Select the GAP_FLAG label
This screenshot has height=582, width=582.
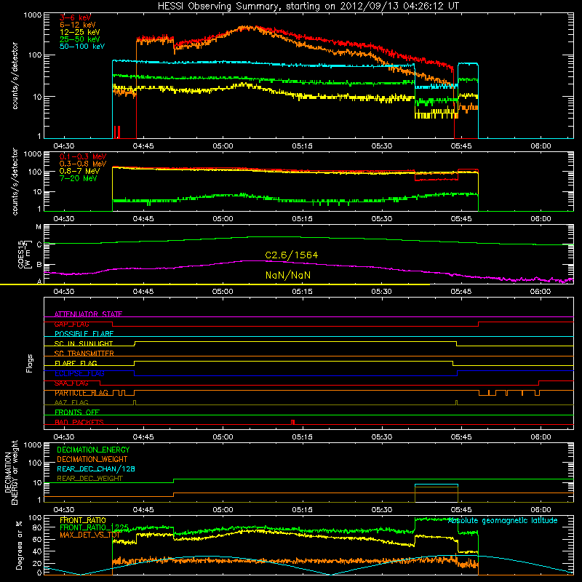(71, 324)
